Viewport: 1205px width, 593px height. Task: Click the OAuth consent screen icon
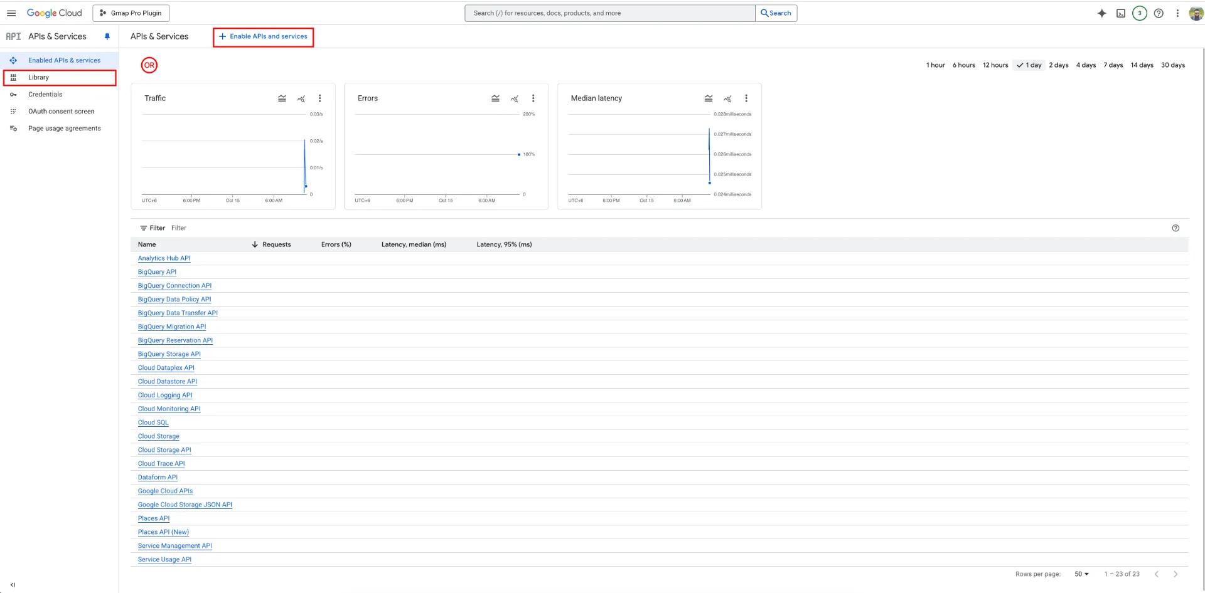(13, 112)
